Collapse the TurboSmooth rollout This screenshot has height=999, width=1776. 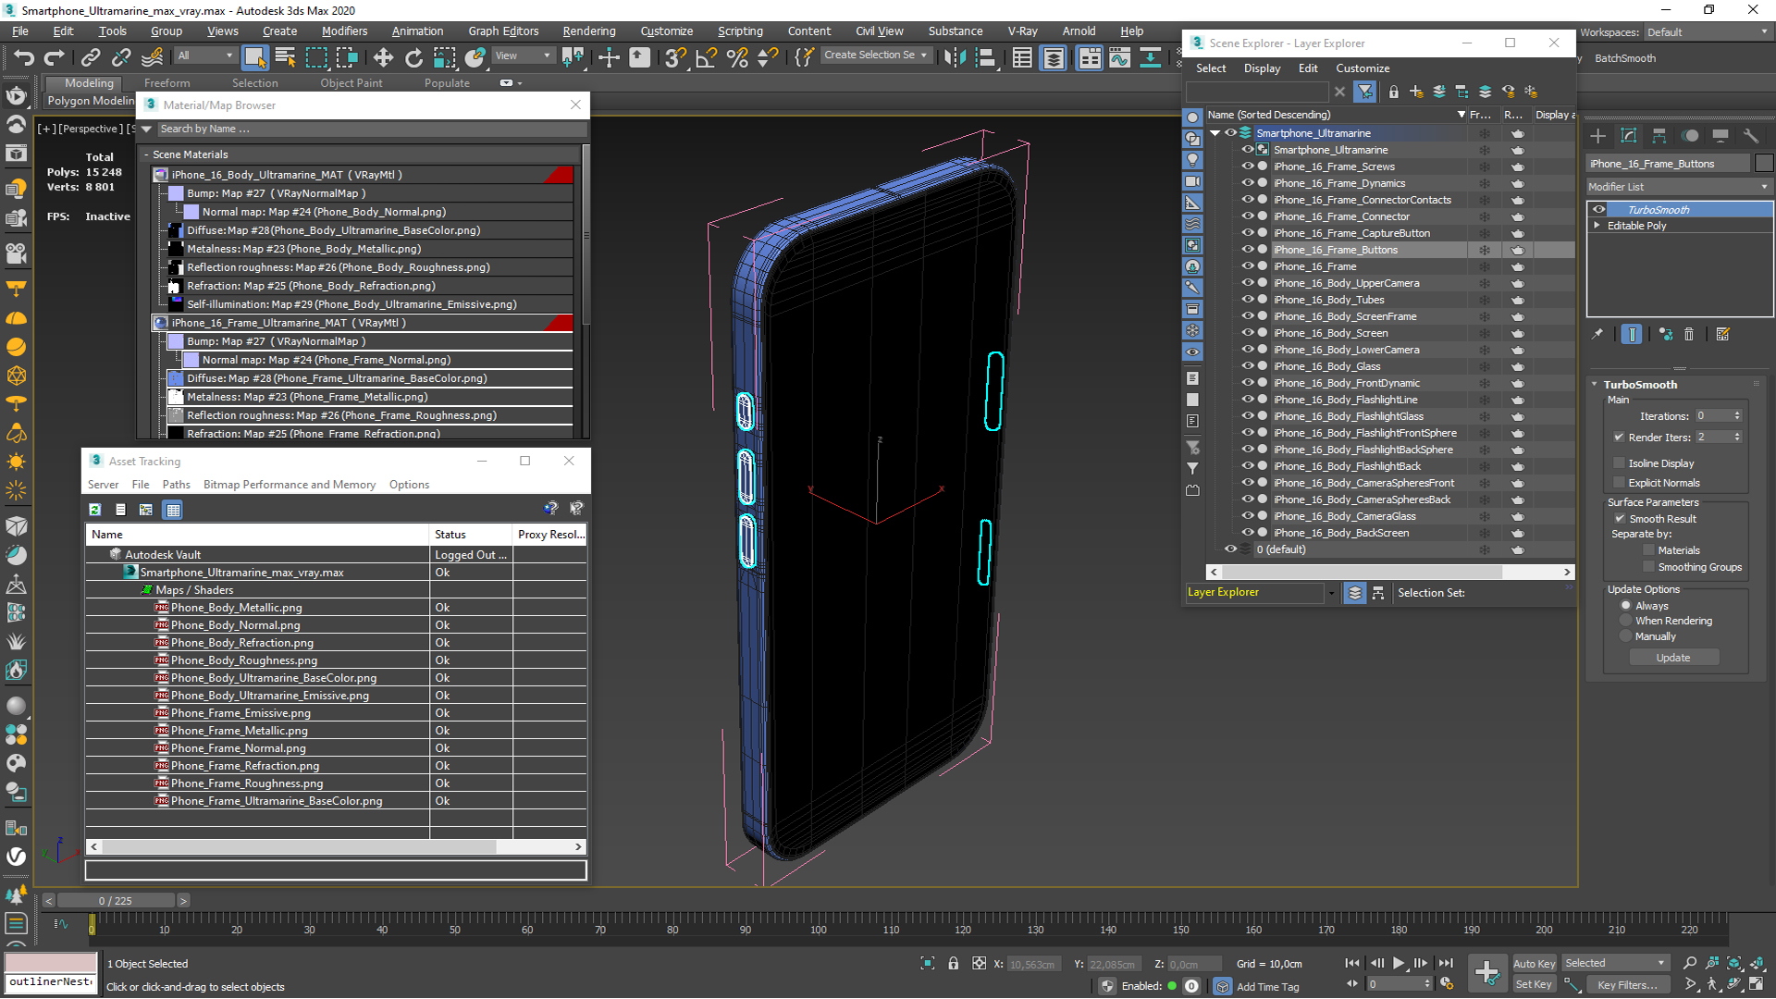[x=1595, y=385]
